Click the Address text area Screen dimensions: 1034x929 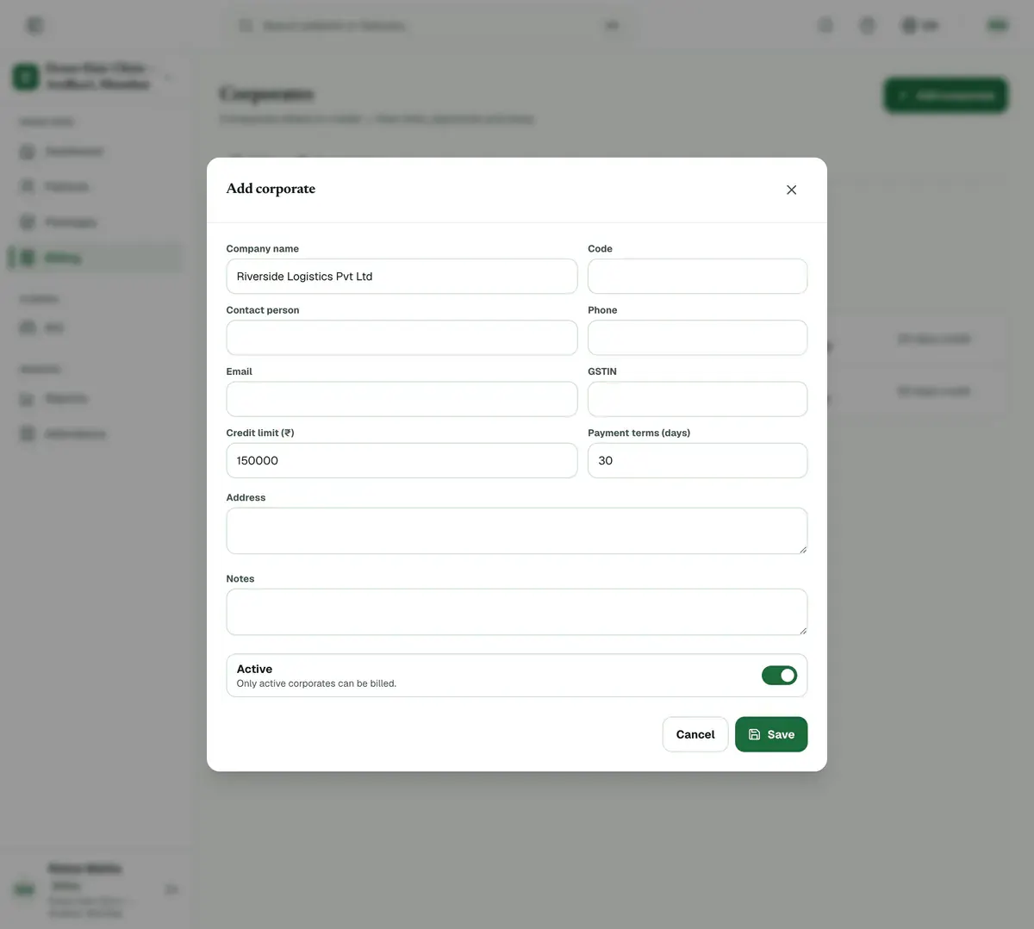[517, 531]
